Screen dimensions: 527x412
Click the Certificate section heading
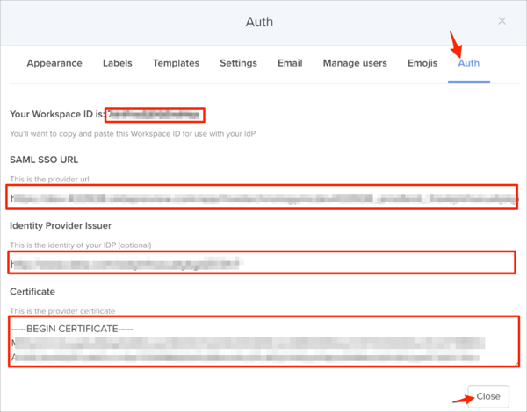tap(34, 290)
